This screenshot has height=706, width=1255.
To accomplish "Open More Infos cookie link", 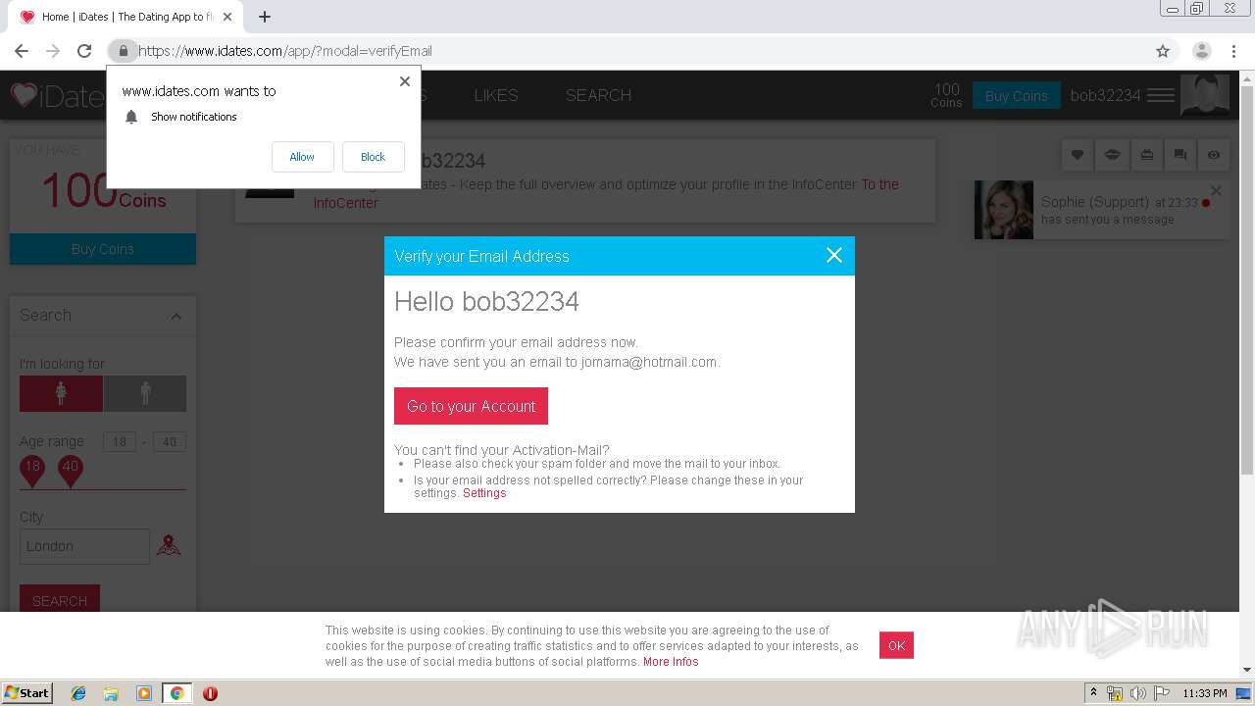I will (x=671, y=662).
